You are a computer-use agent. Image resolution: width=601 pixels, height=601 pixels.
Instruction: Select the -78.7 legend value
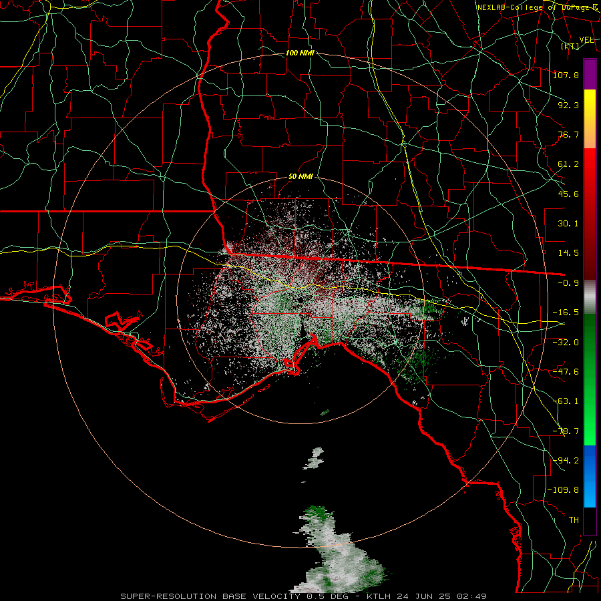566,431
